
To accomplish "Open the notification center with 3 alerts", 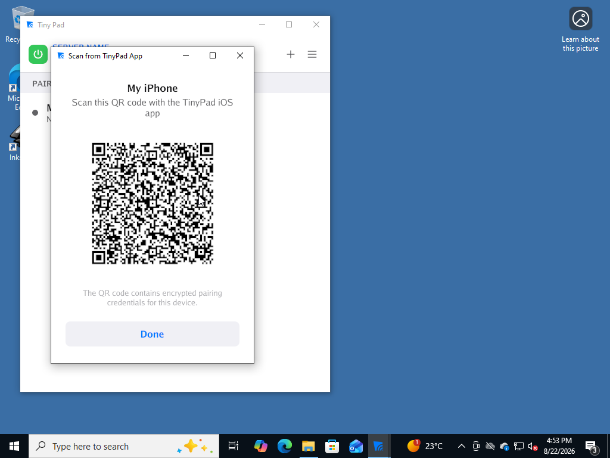I will tap(592, 446).
